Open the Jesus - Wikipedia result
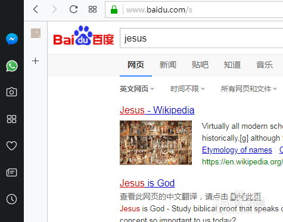 (157, 110)
